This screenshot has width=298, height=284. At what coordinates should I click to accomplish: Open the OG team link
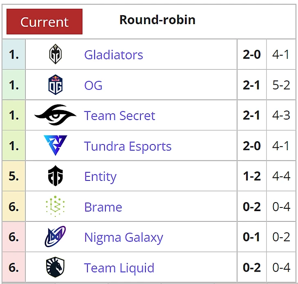click(x=93, y=86)
